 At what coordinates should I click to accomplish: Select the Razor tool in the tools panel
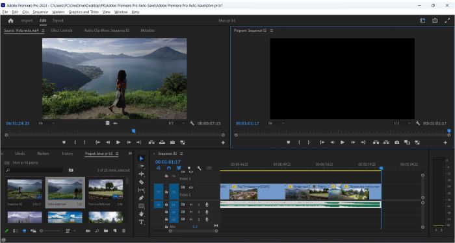141,182
